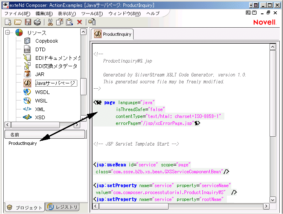The image size is (283, 214).
Task: Click the Javaサーバページ J icon
Action: tap(27, 83)
